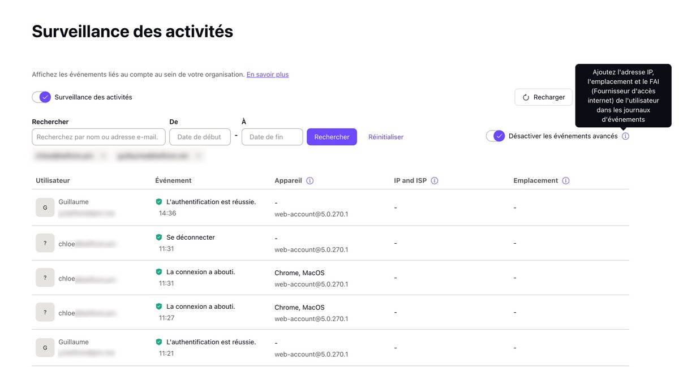Click the IP and ISP header text

pos(410,181)
